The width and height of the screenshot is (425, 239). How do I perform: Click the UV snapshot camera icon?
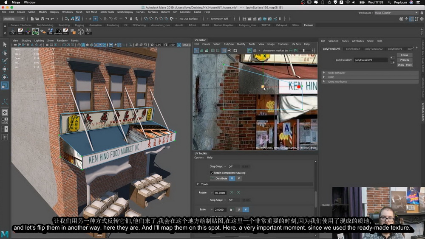click(235, 51)
